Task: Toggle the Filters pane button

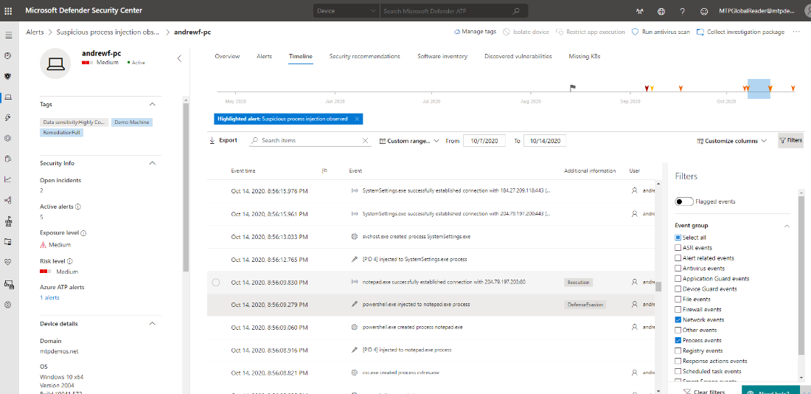Action: coord(791,140)
